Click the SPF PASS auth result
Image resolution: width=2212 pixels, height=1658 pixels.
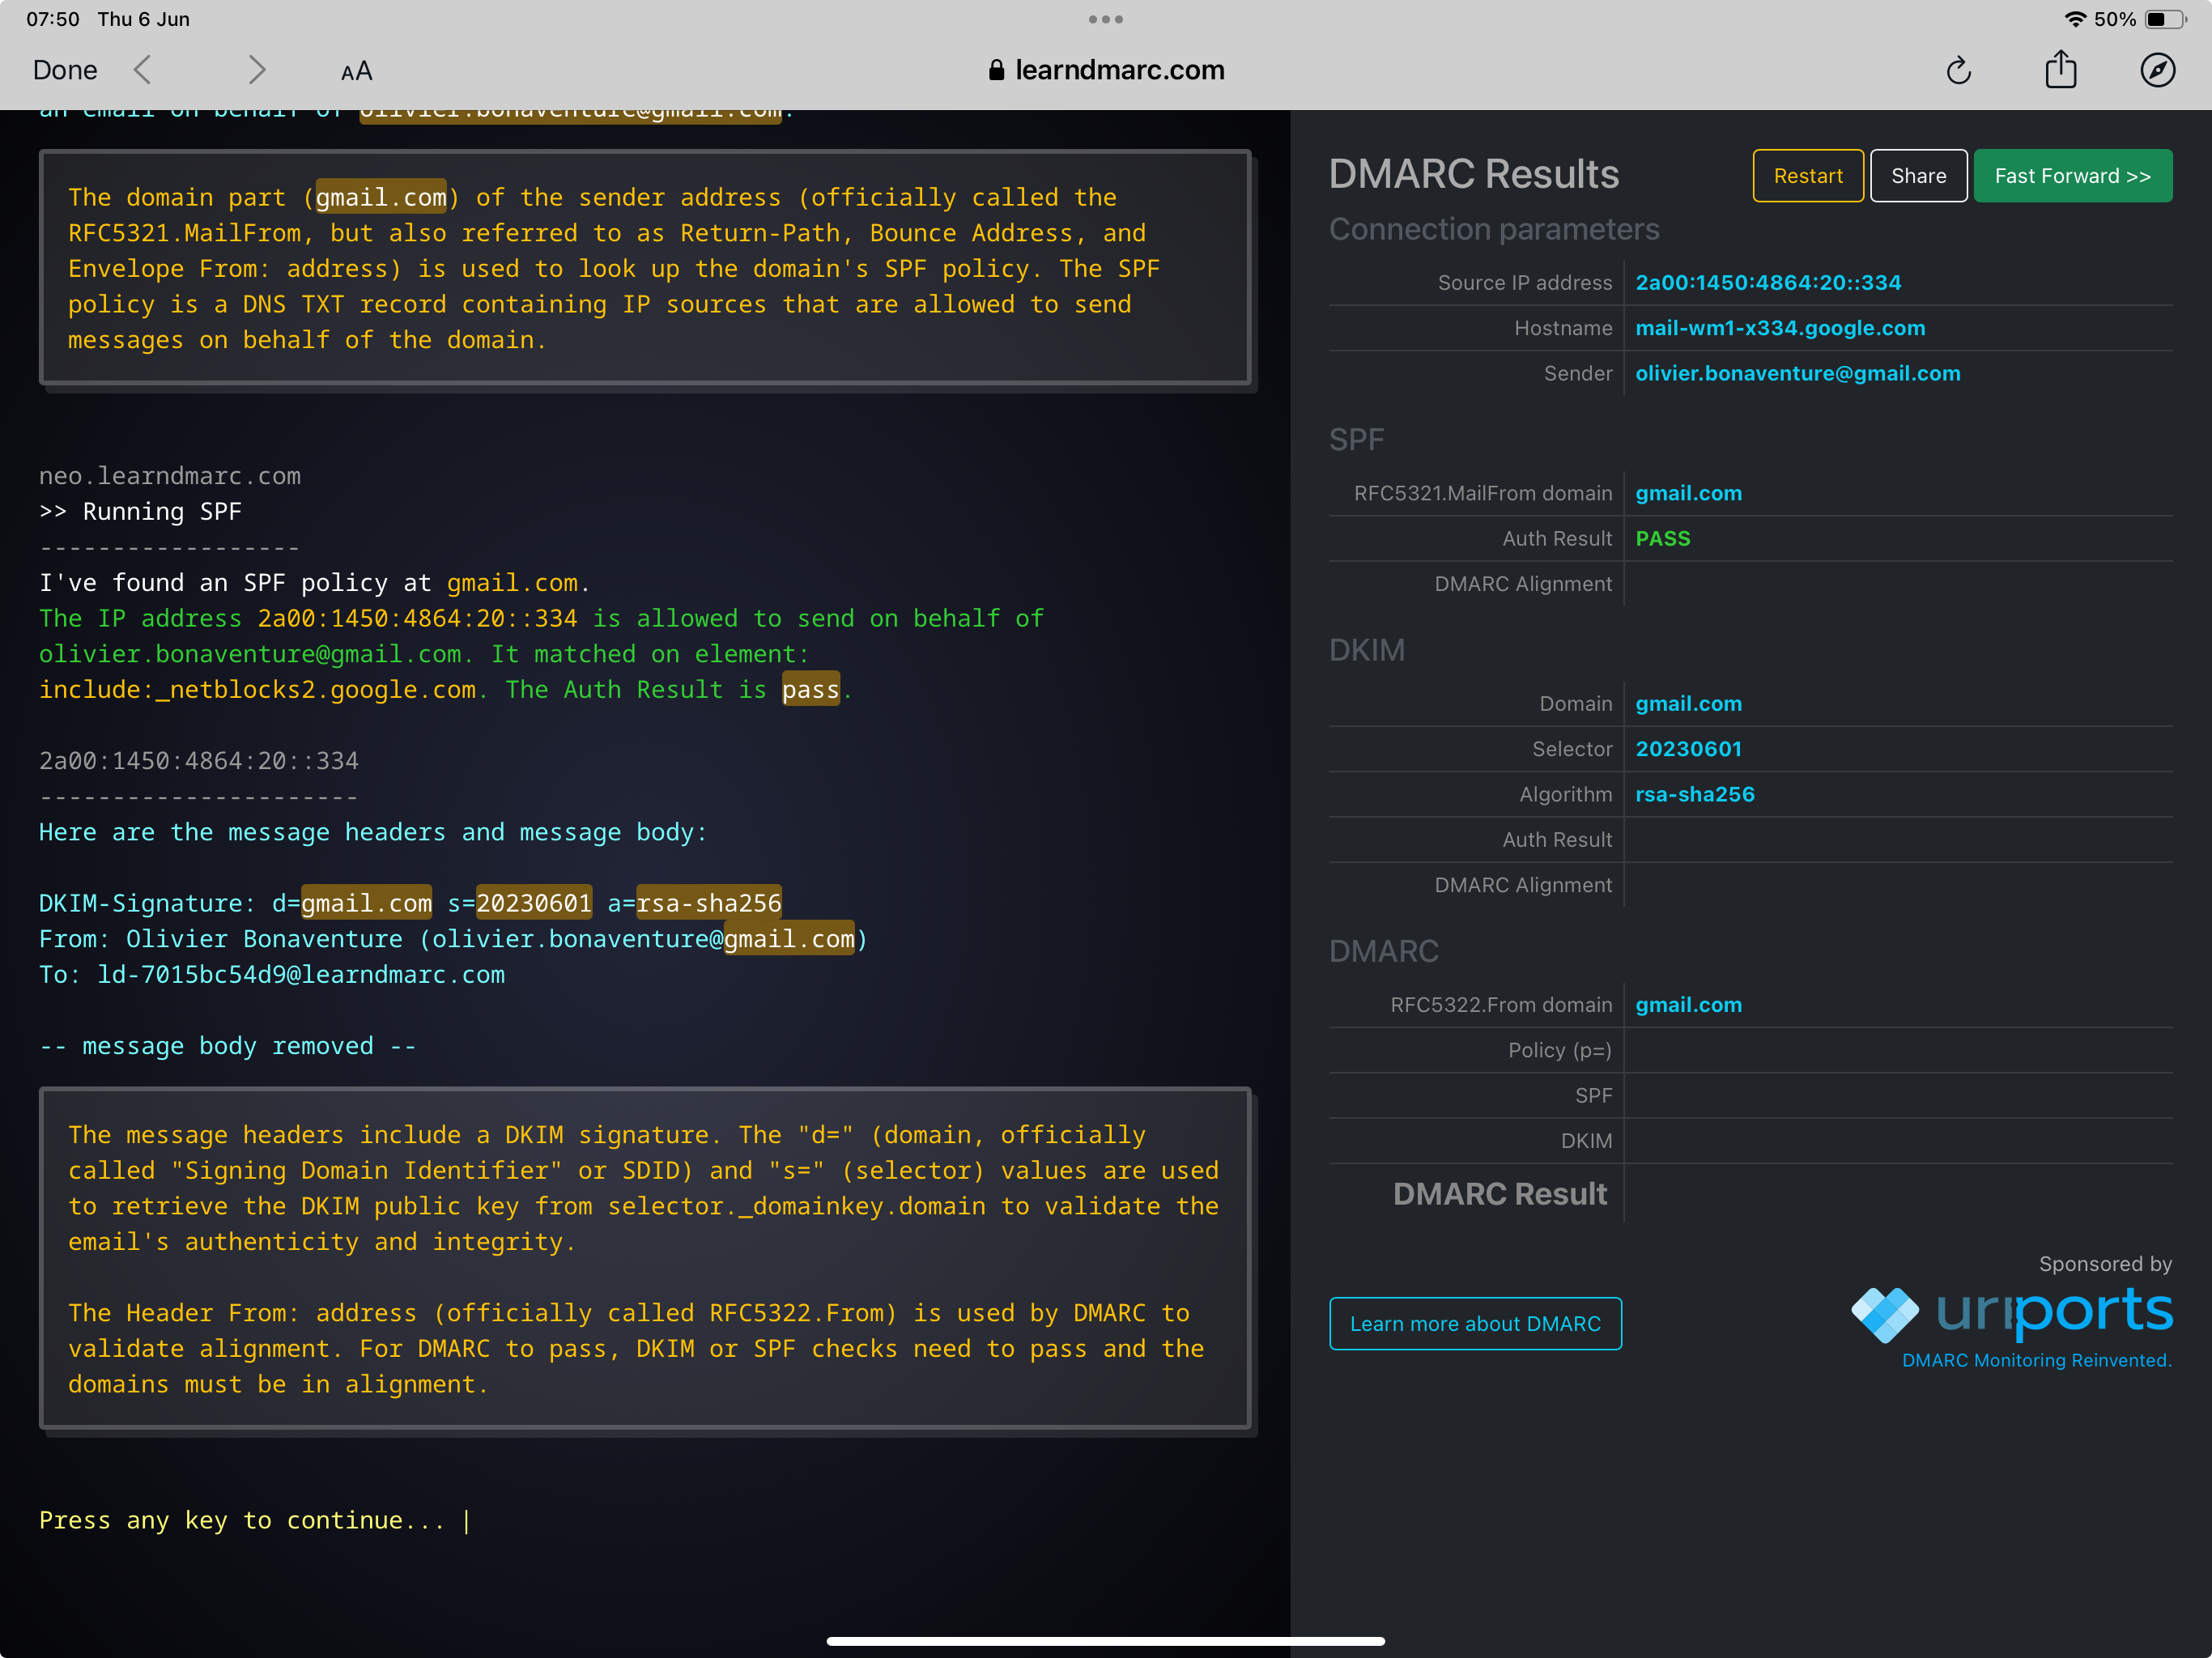click(1662, 538)
